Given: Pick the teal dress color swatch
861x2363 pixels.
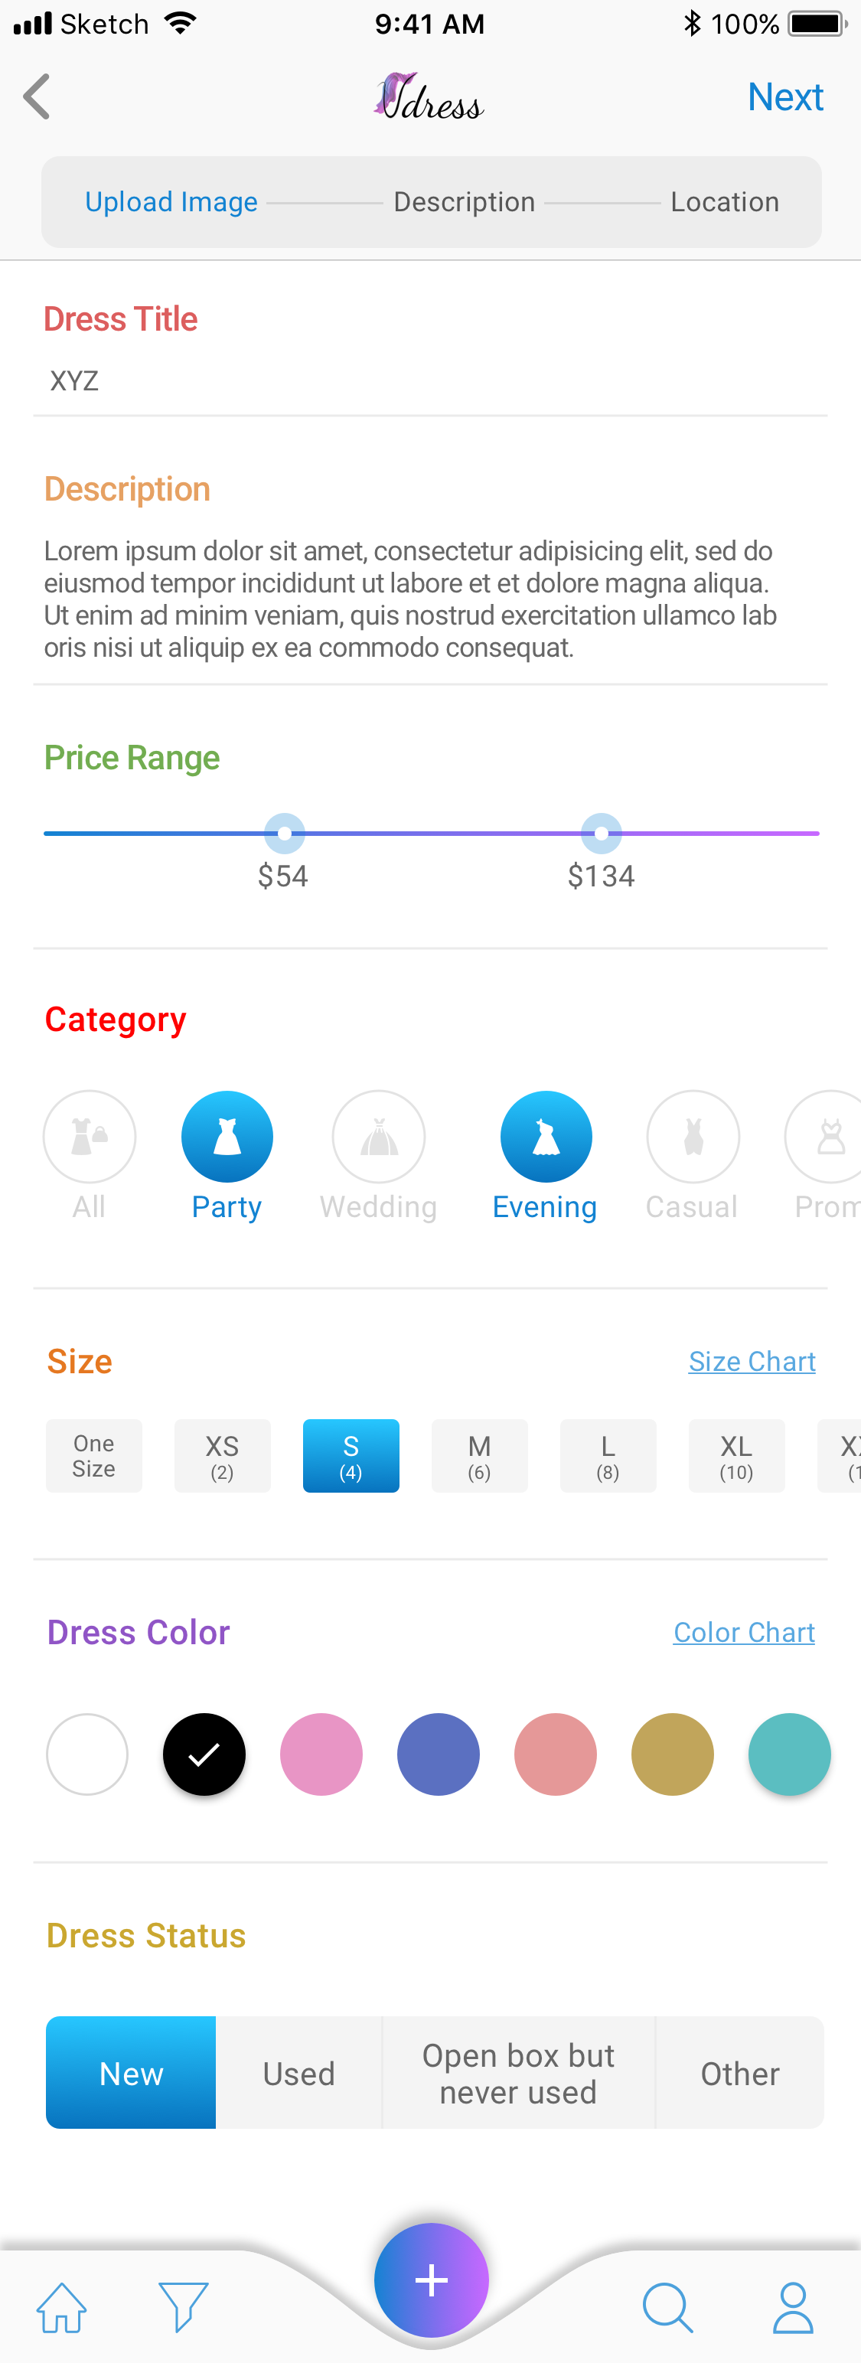Looking at the screenshot, I should 790,1754.
